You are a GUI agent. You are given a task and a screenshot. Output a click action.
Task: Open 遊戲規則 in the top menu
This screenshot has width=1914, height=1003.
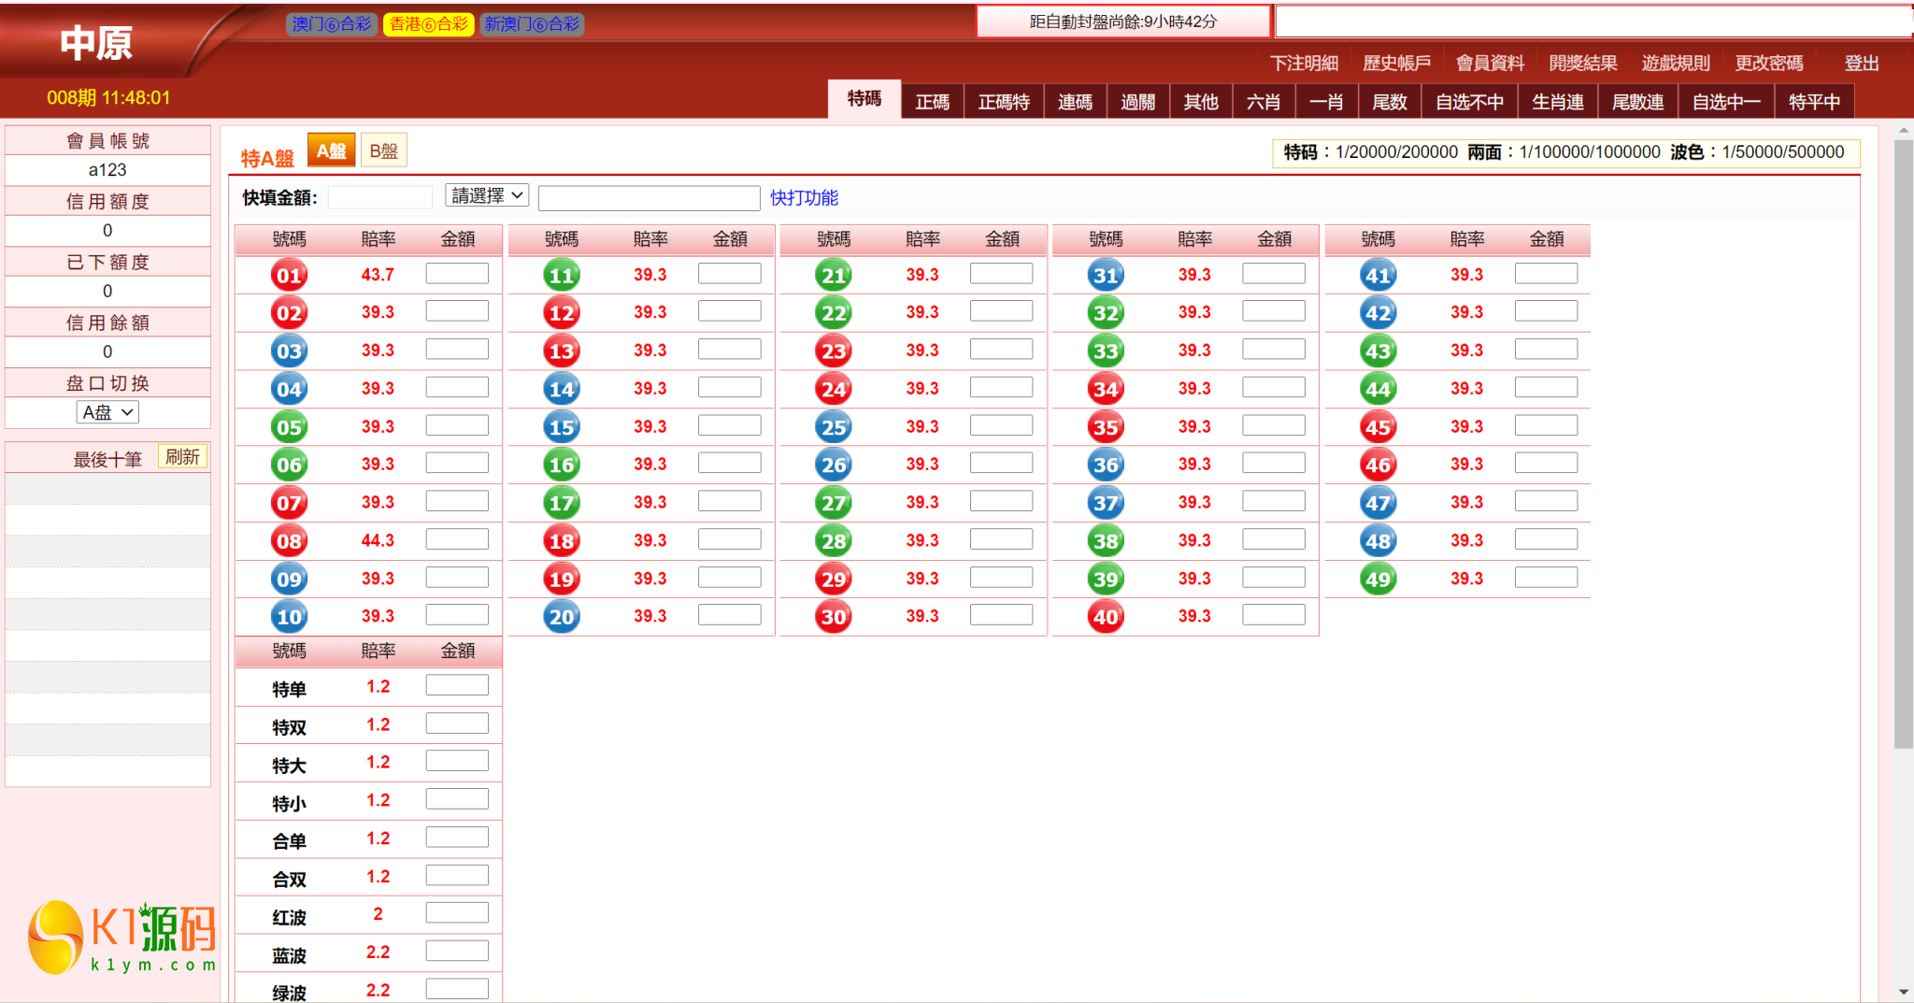click(x=1676, y=63)
